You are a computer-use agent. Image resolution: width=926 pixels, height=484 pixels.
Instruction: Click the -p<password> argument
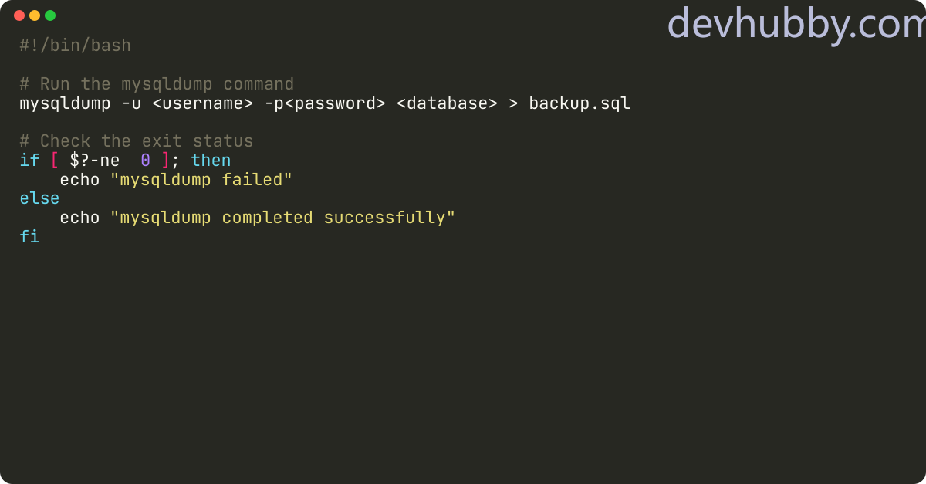324,103
